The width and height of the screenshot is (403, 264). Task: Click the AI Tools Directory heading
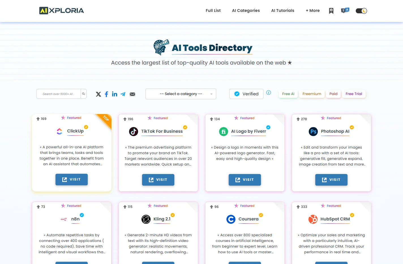(x=212, y=48)
